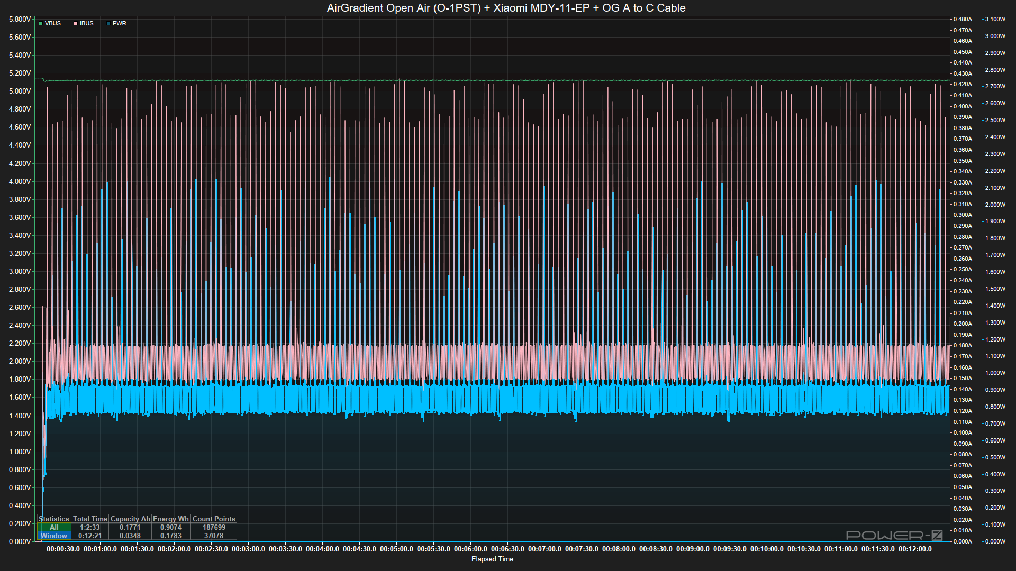Click the Elapsed Time axis label
Viewport: 1016px width, 571px height.
point(492,559)
